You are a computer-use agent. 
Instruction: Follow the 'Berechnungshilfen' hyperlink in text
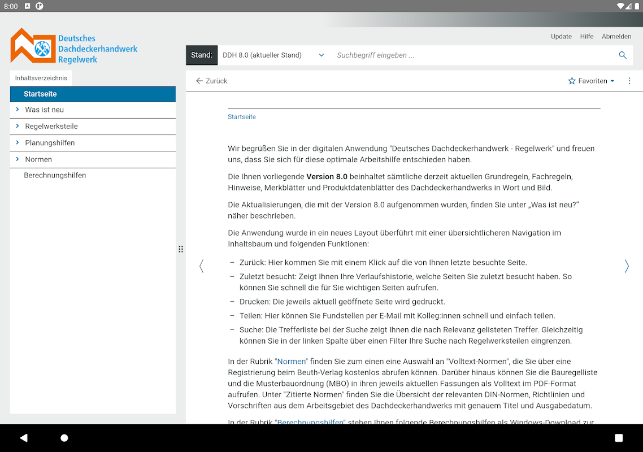click(310, 421)
